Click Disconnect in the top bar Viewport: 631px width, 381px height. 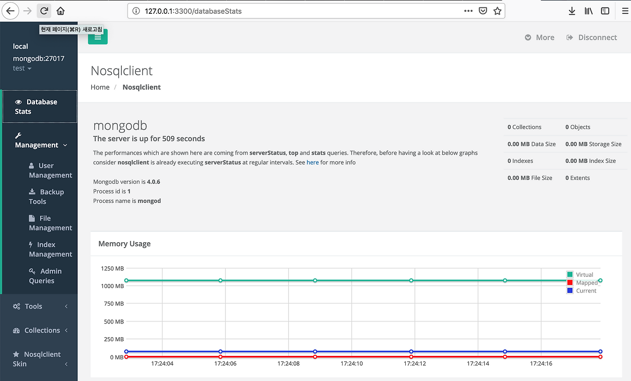(592, 37)
